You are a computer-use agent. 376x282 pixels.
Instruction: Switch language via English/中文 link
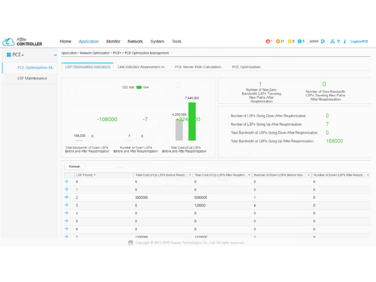point(359,41)
